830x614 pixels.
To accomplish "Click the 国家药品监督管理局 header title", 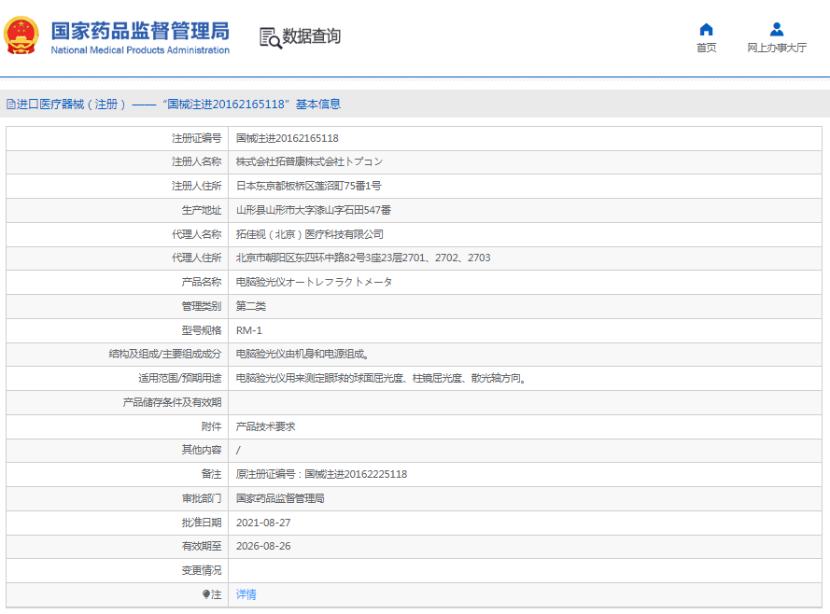I will pyautogui.click(x=140, y=31).
